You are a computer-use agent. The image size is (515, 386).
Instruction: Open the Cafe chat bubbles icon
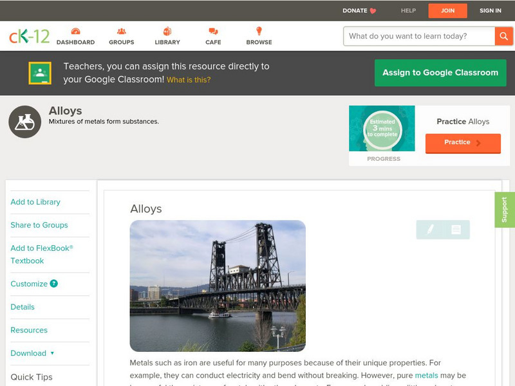213,31
